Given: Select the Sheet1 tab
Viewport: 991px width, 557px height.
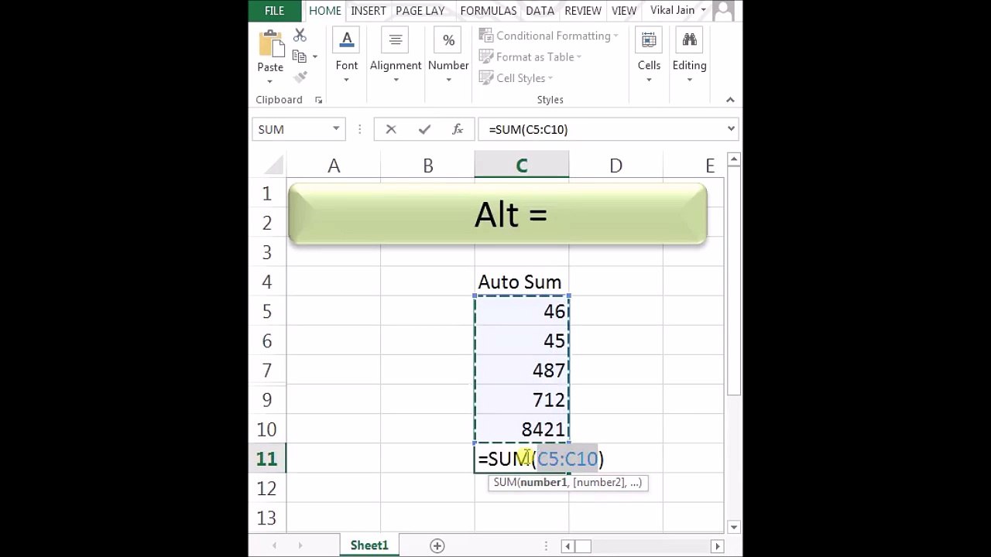Looking at the screenshot, I should click(369, 545).
